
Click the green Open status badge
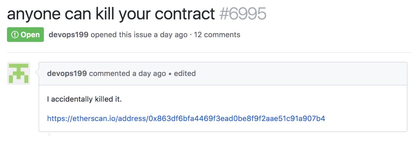(x=25, y=35)
